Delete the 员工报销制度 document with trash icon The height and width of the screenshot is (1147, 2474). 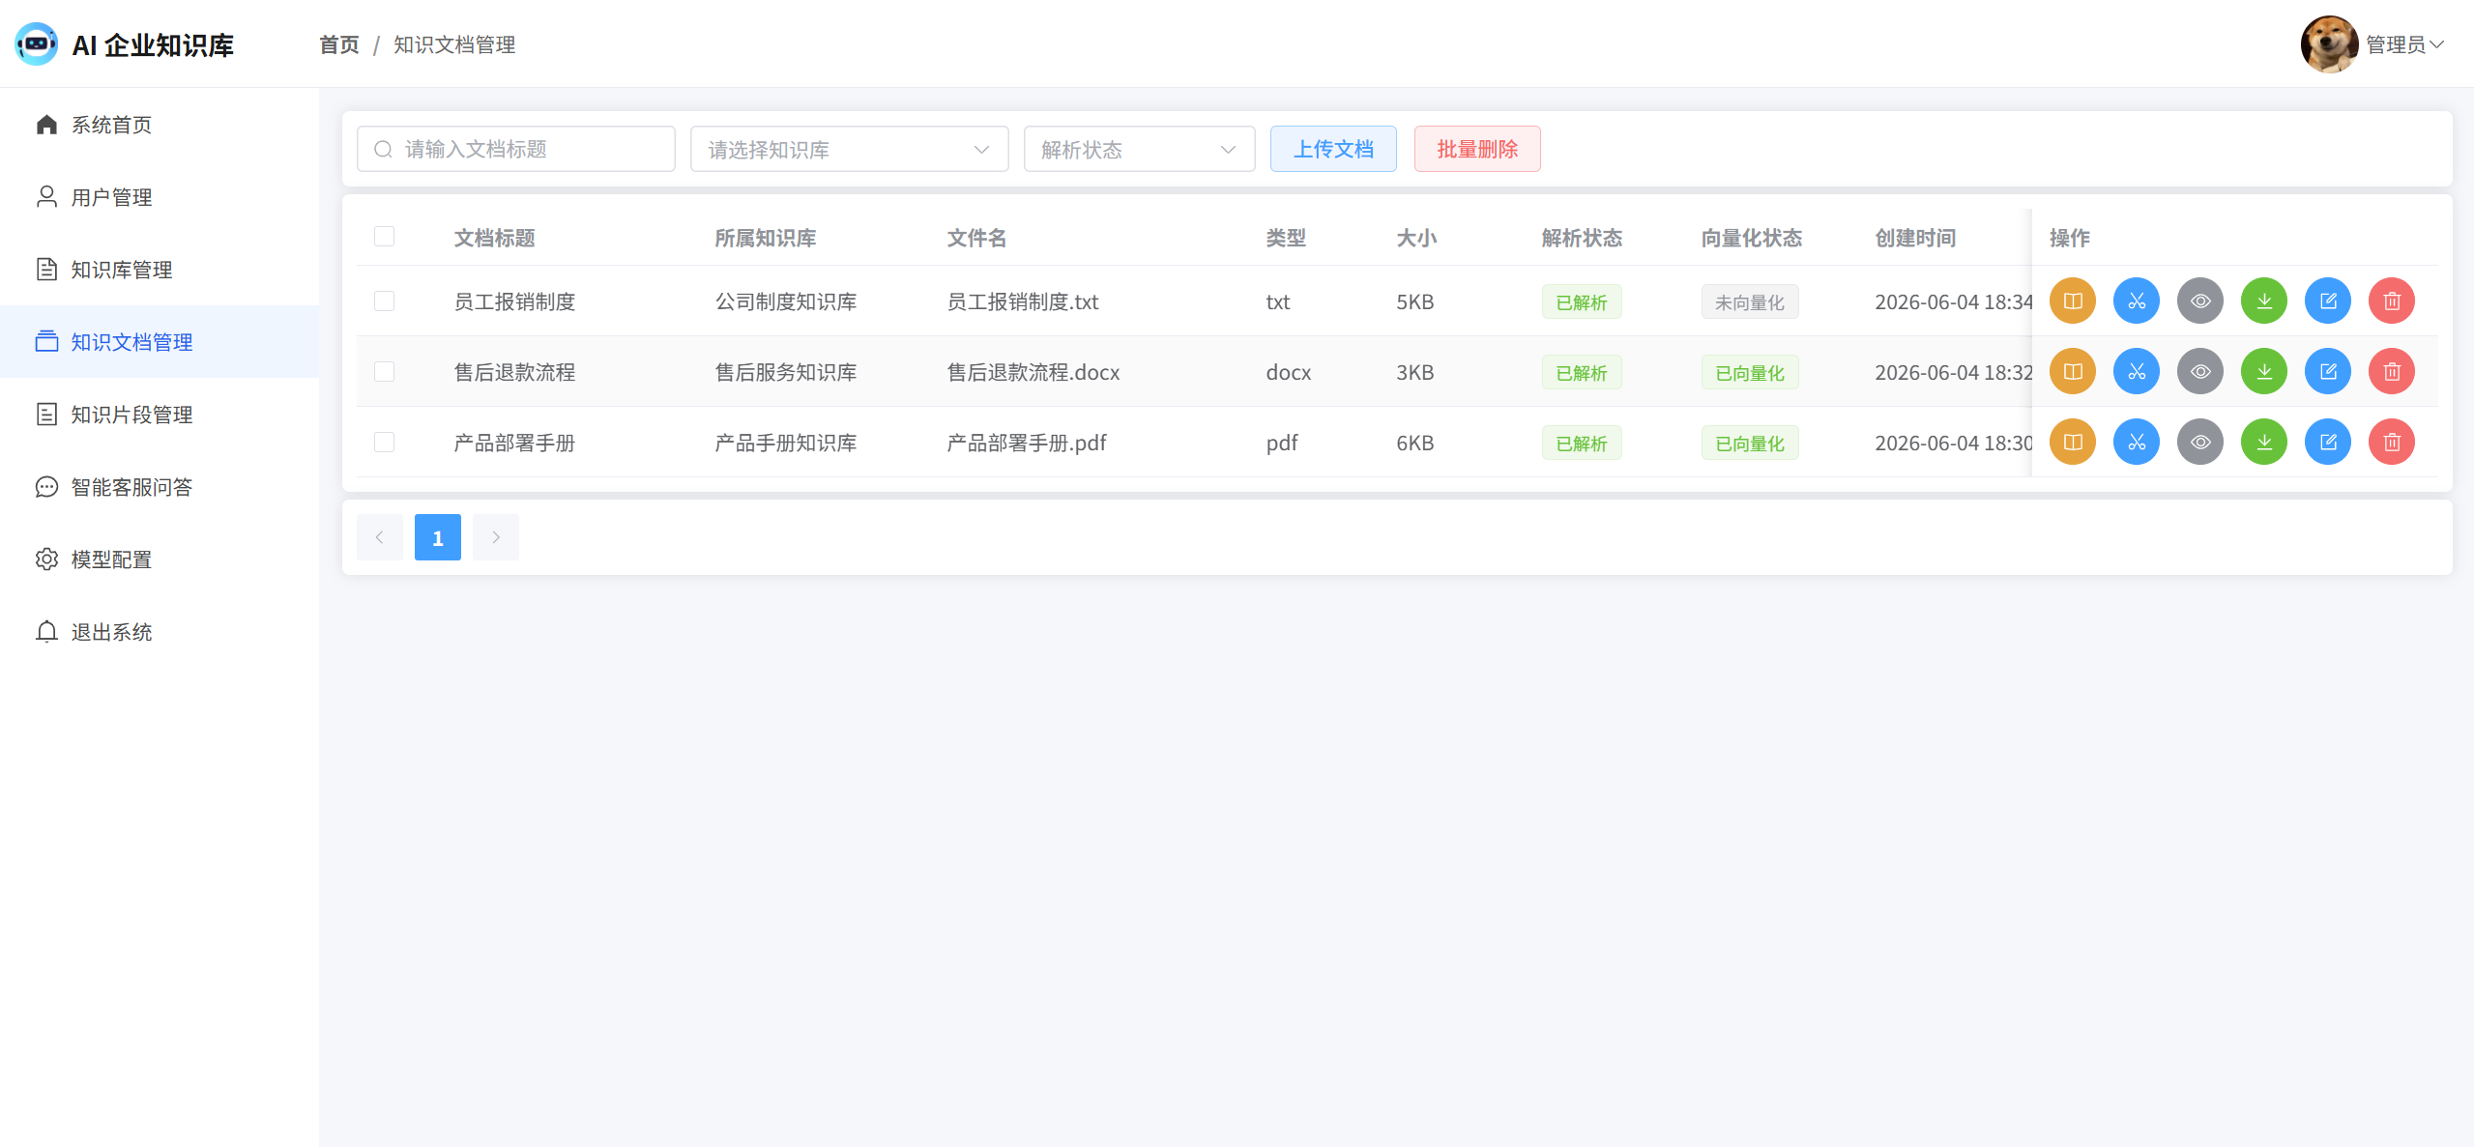2391,301
